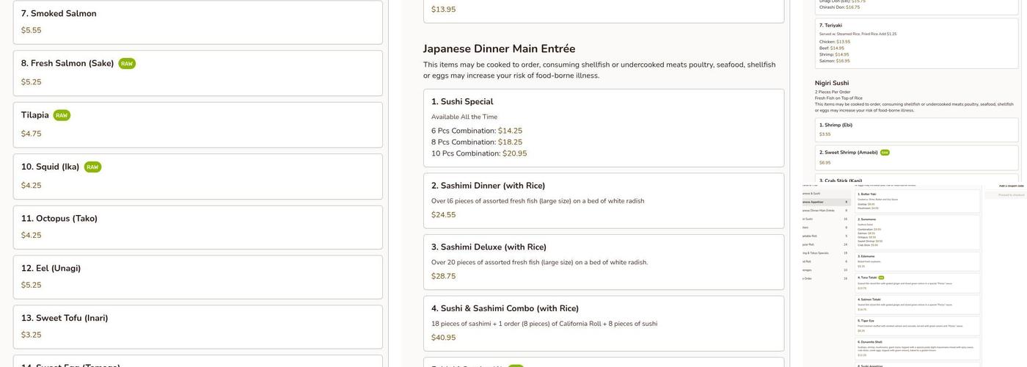Viewport: 1027px width, 367px height.
Task: Select the highlighted Japanese Appetizer category tab
Action: coord(825,202)
